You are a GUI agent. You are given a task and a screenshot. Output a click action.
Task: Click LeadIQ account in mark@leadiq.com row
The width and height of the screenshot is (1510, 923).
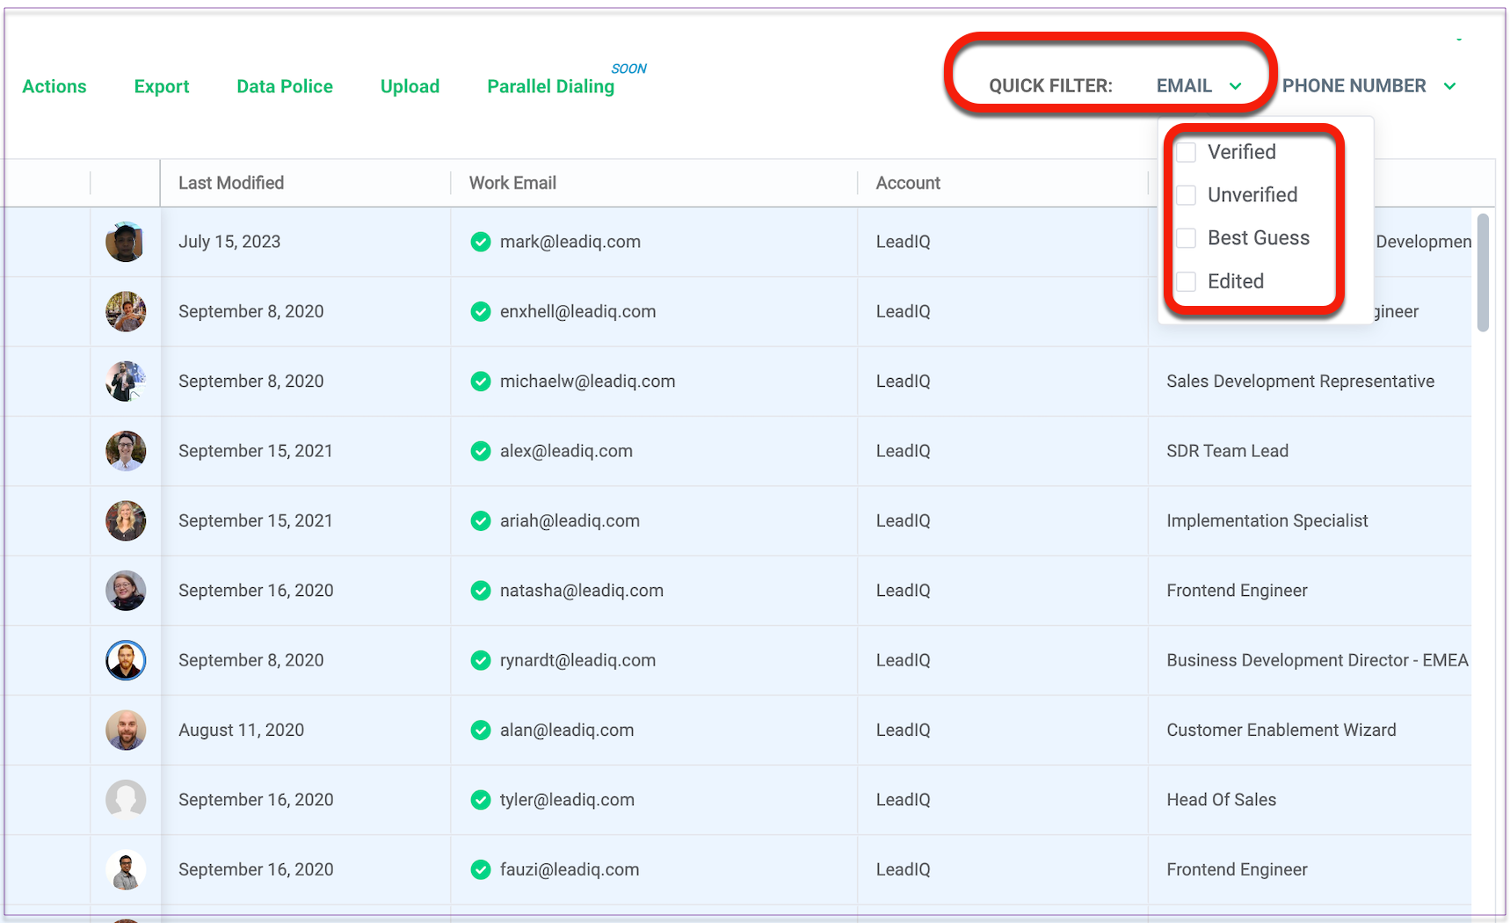(903, 242)
